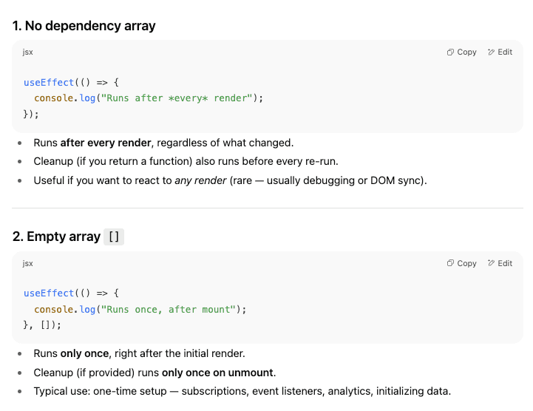Click the 'Typical use: one-time setup' bullet
533x411 pixels.
(242, 391)
